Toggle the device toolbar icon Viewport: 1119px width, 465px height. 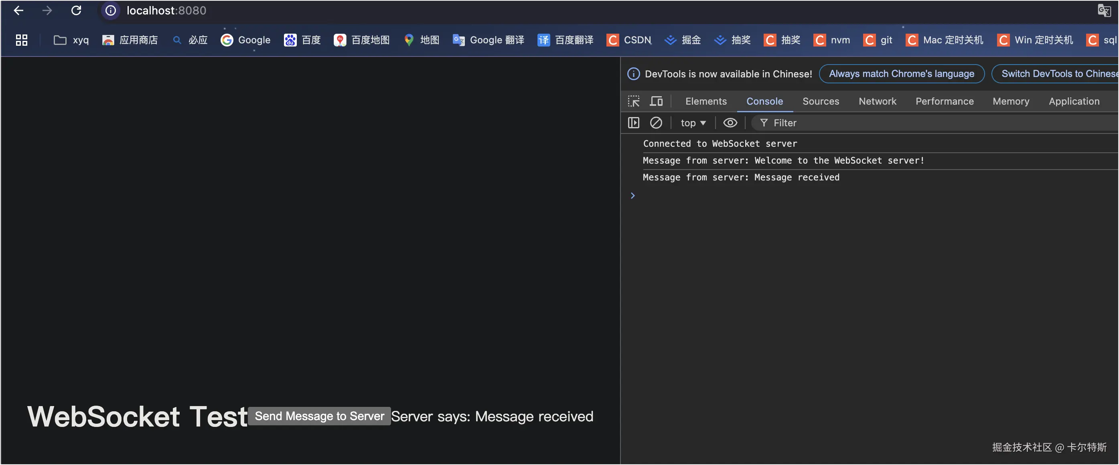(x=656, y=101)
